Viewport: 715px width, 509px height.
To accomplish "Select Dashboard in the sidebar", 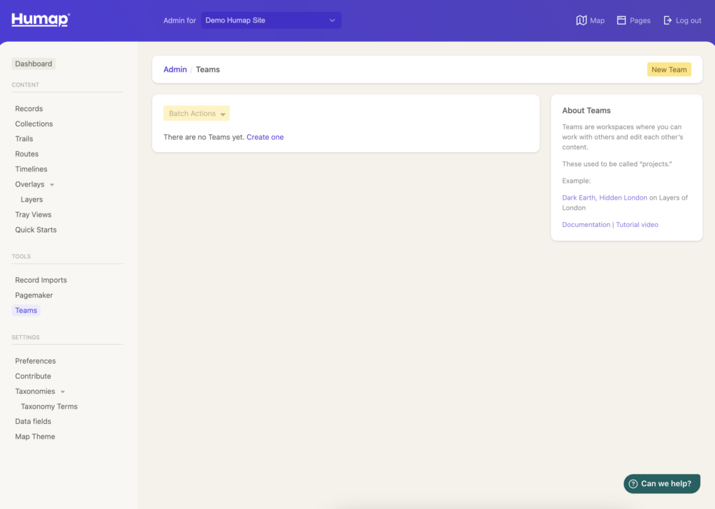I will [x=34, y=64].
